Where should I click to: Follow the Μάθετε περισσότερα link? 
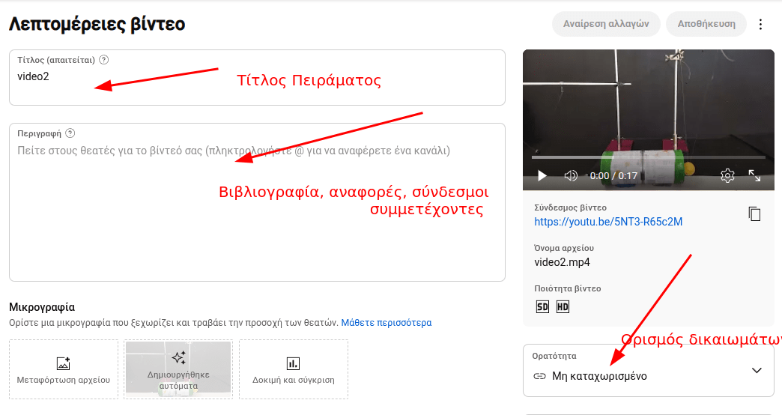coord(387,323)
